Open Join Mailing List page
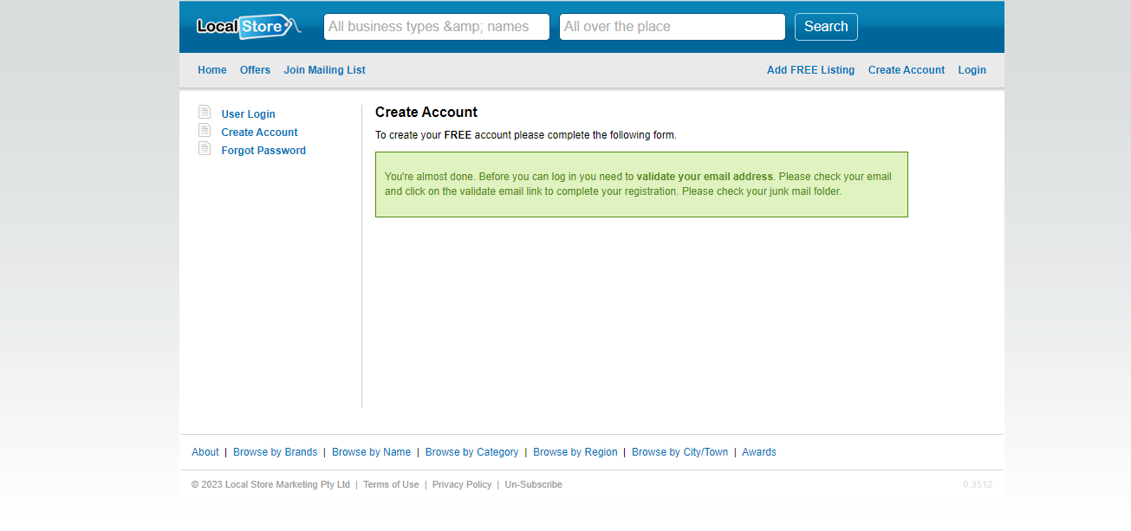1131x531 pixels. coord(324,70)
